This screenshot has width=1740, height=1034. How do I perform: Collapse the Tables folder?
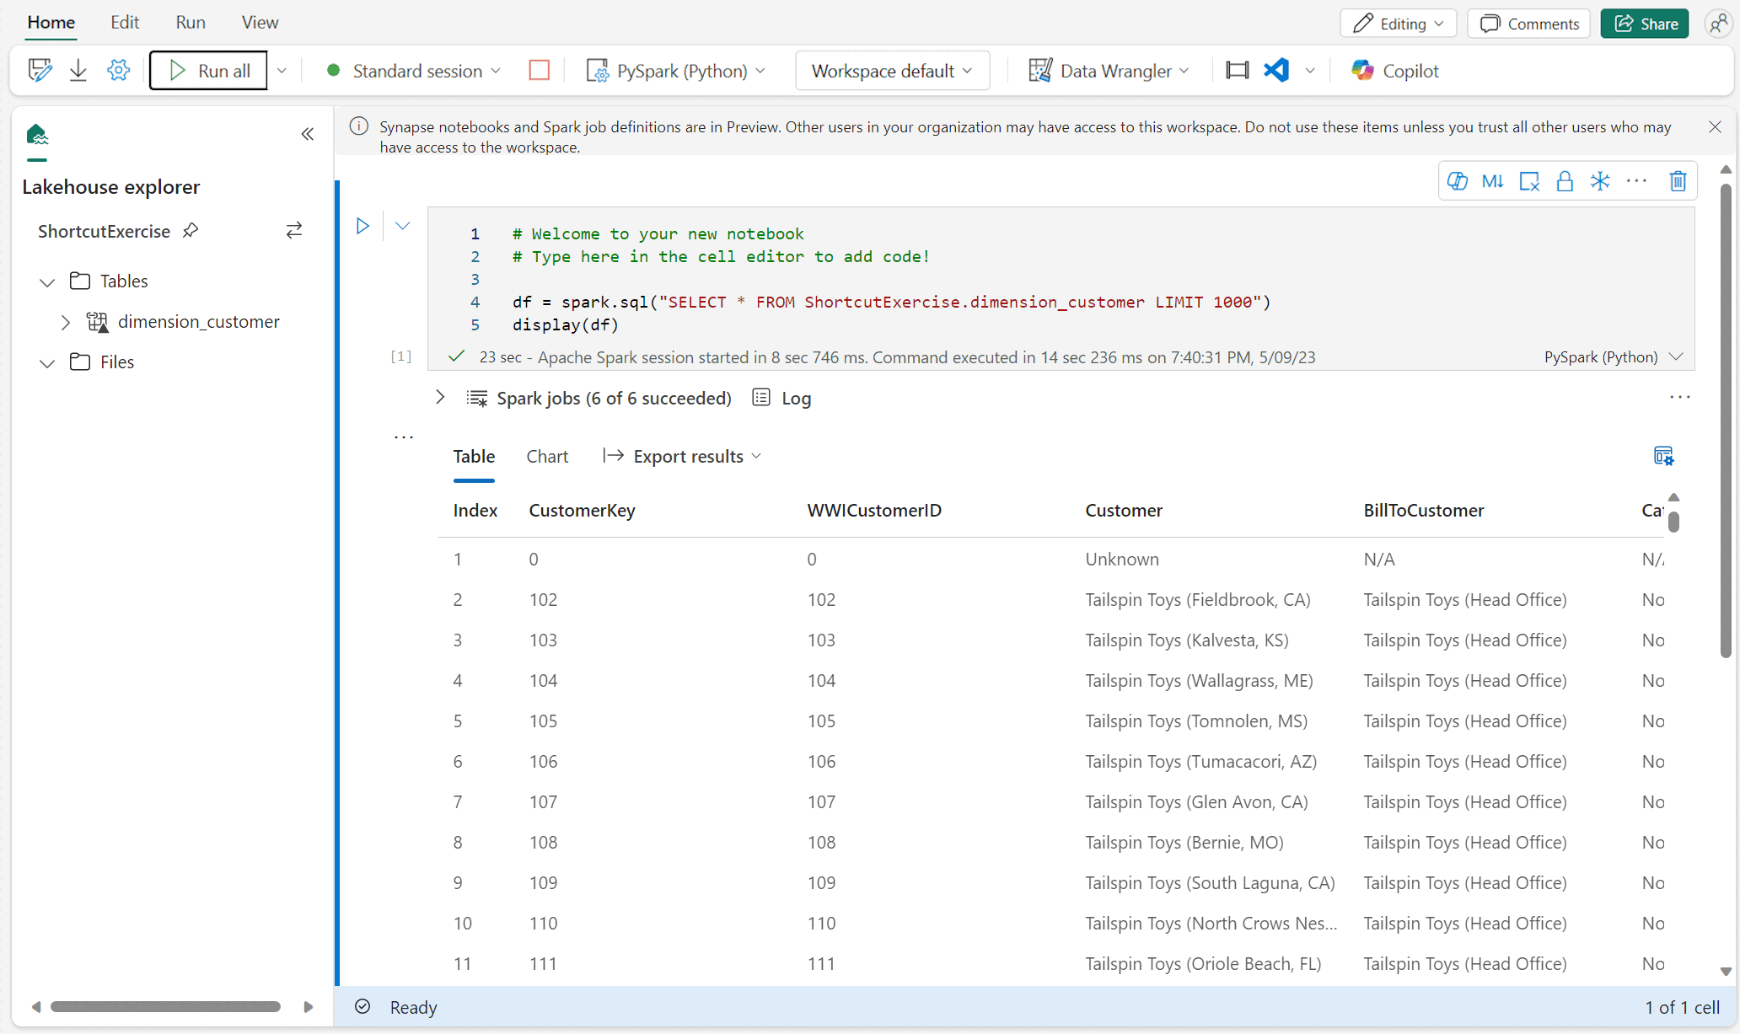pyautogui.click(x=47, y=281)
